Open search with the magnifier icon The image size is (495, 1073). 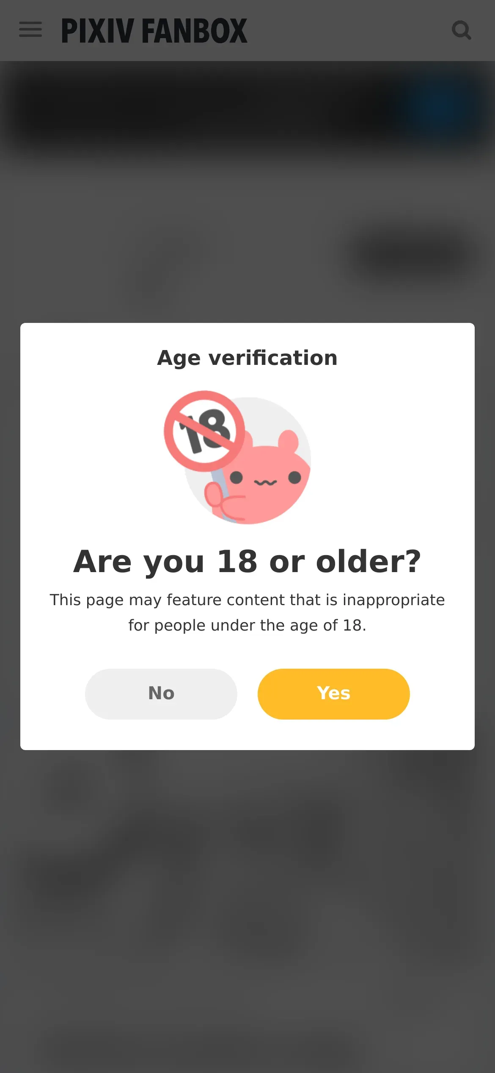[461, 30]
